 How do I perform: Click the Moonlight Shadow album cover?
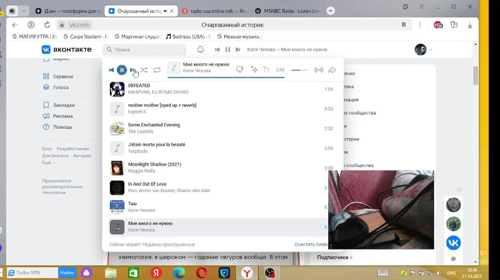[117, 168]
